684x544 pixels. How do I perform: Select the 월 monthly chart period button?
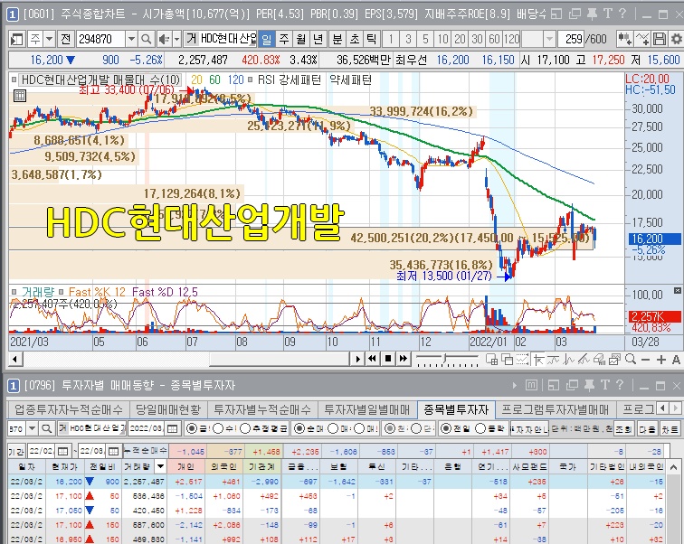click(x=301, y=39)
